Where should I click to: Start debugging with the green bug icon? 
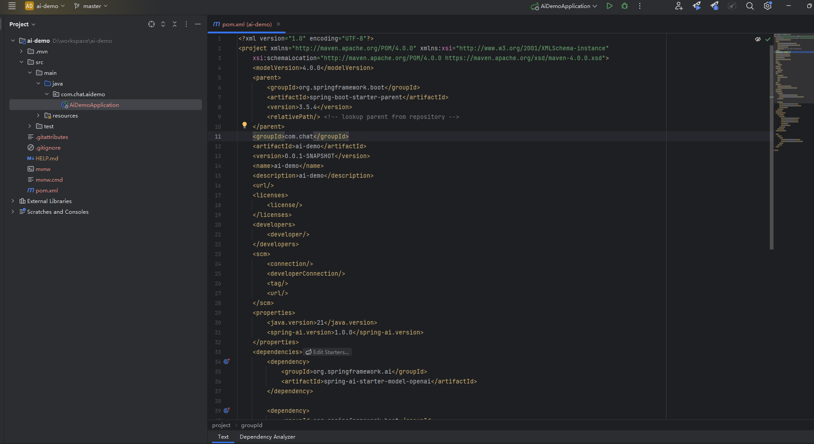point(625,6)
